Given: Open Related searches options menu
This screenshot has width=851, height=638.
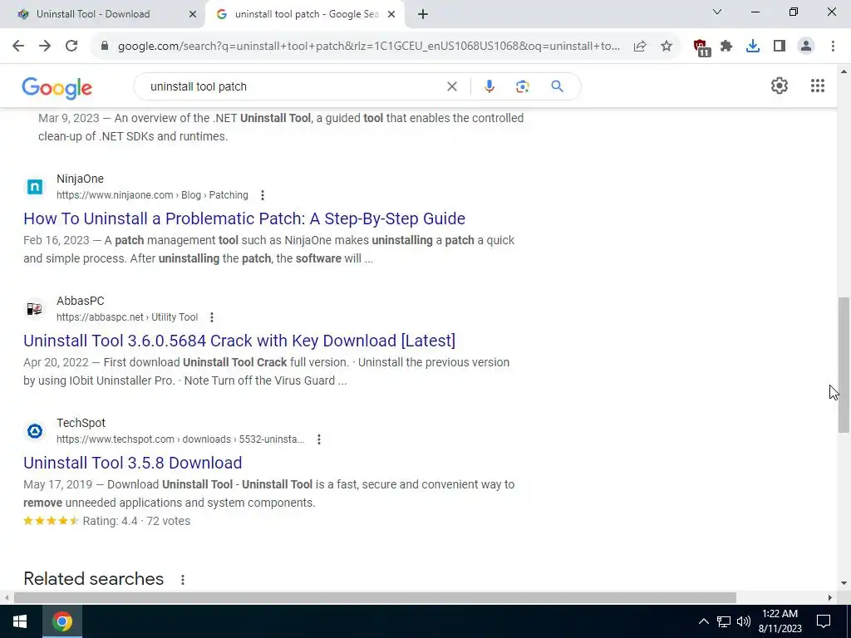Looking at the screenshot, I should click(x=182, y=580).
